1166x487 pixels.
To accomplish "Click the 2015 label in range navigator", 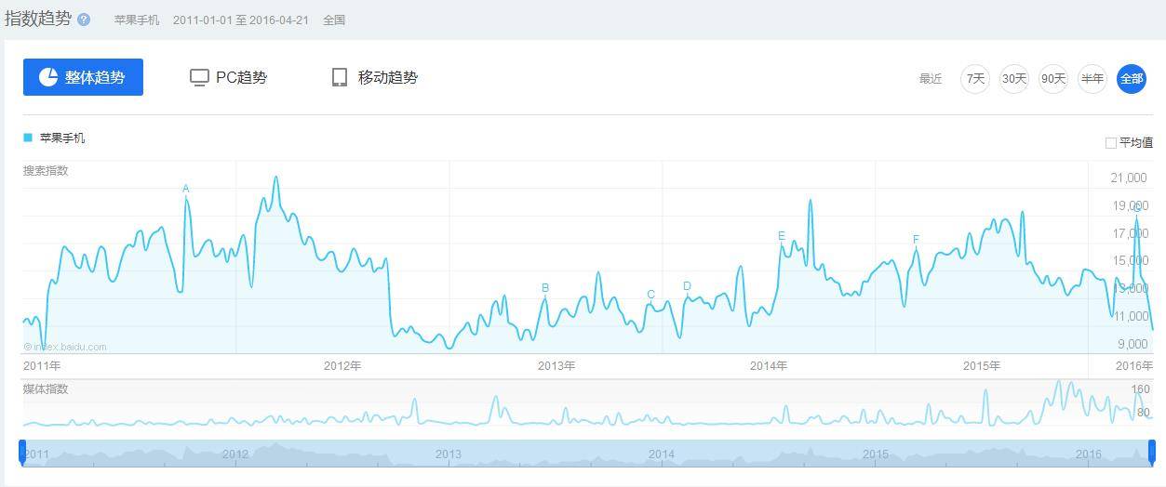I will click(x=875, y=454).
